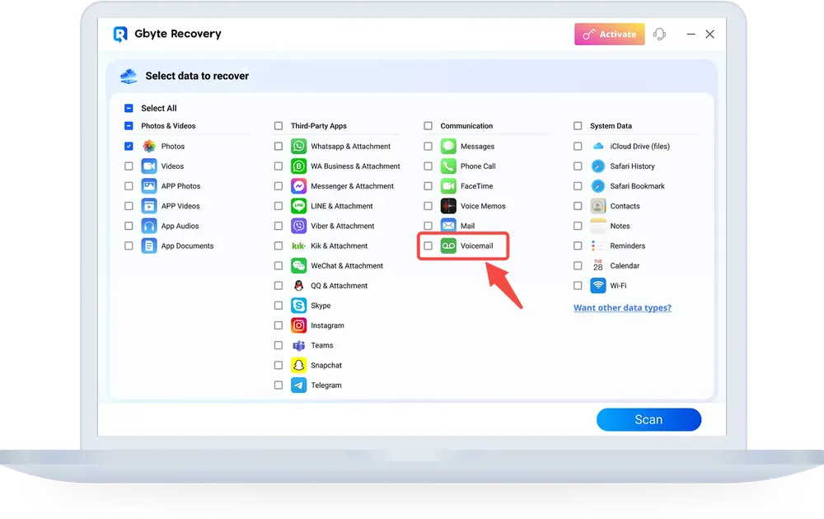Screen dimensions: 824x519
Task: Check the Communication group checkbox
Action: point(428,126)
